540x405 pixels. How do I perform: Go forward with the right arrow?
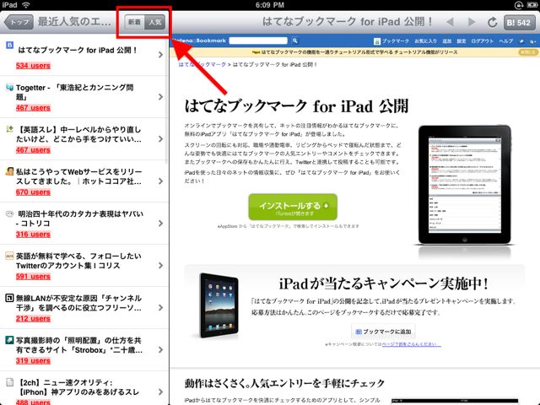point(472,22)
